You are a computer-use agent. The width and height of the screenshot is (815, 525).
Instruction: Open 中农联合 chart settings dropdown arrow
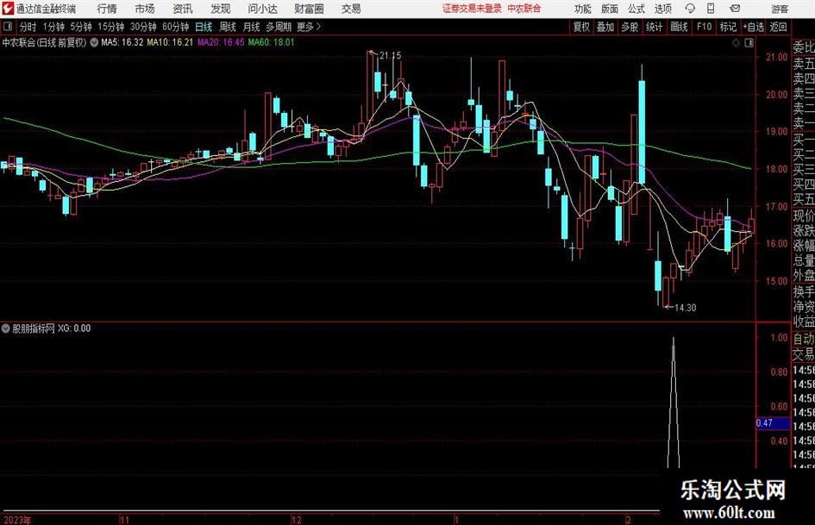[x=94, y=42]
